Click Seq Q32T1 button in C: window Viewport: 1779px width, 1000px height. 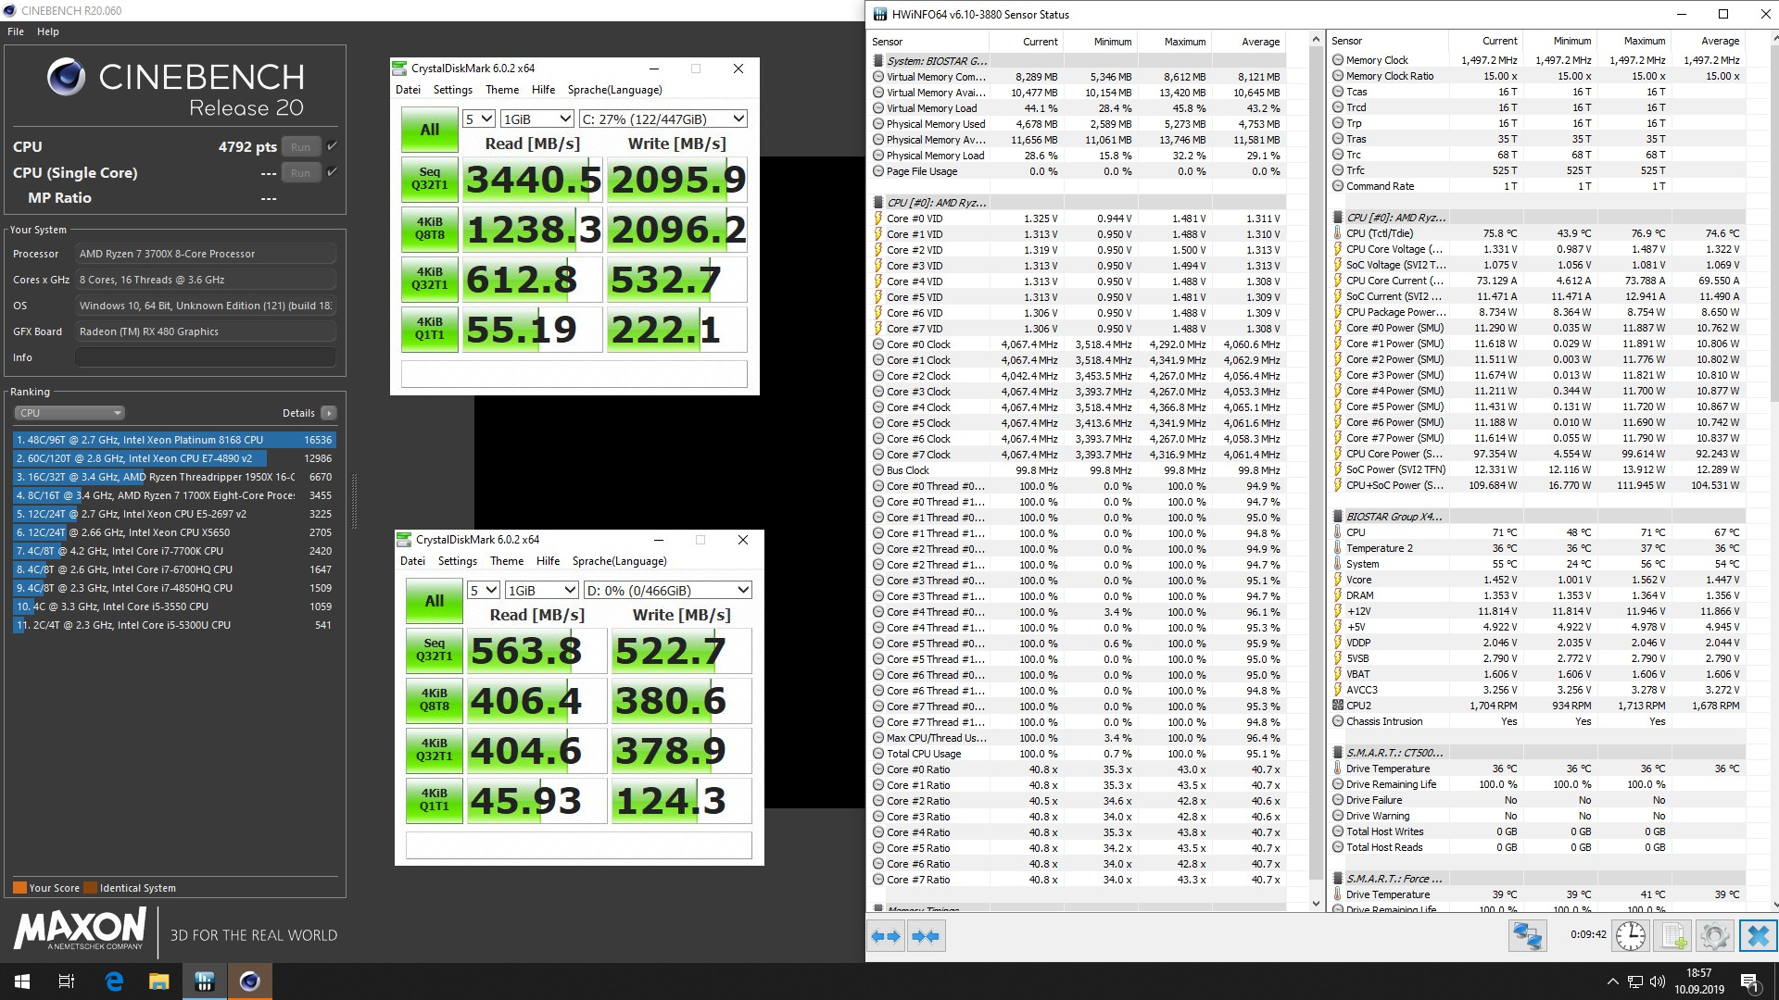coord(430,179)
